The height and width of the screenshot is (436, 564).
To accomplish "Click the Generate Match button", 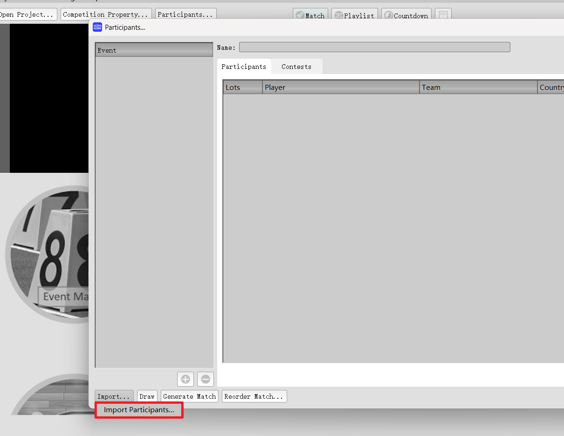I will pyautogui.click(x=189, y=396).
